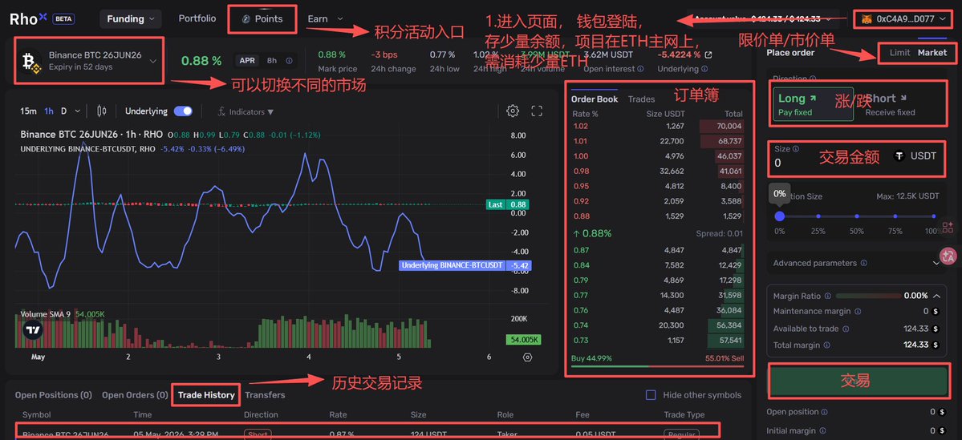Click the chart time-axis settings icon
This screenshot has height=440, width=962.
click(528, 357)
